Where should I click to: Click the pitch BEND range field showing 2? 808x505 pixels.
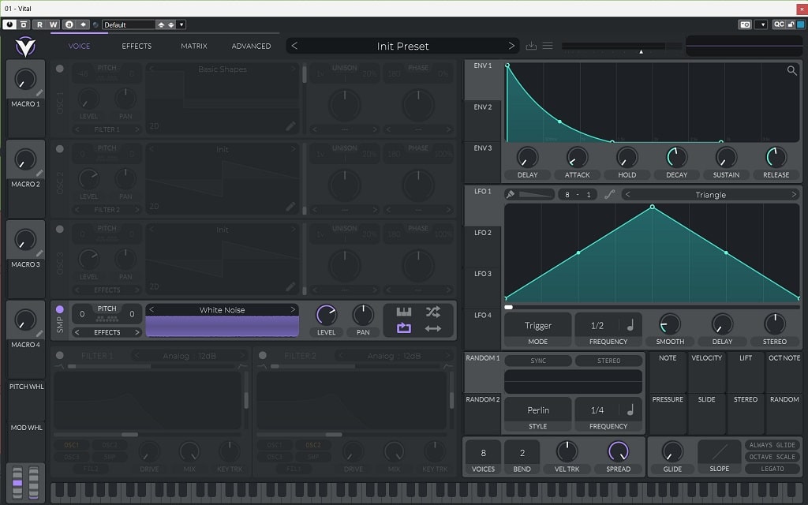tap(522, 452)
